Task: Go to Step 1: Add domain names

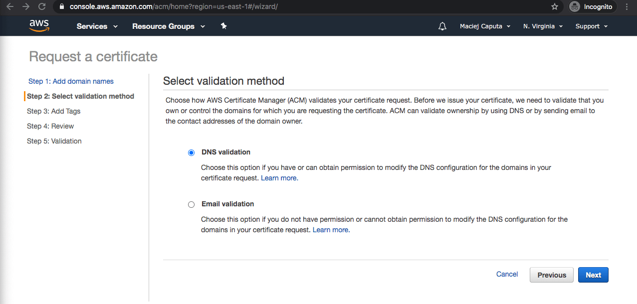Action: [x=71, y=81]
